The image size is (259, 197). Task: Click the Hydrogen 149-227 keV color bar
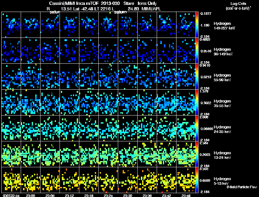pyautogui.click(x=197, y=25)
